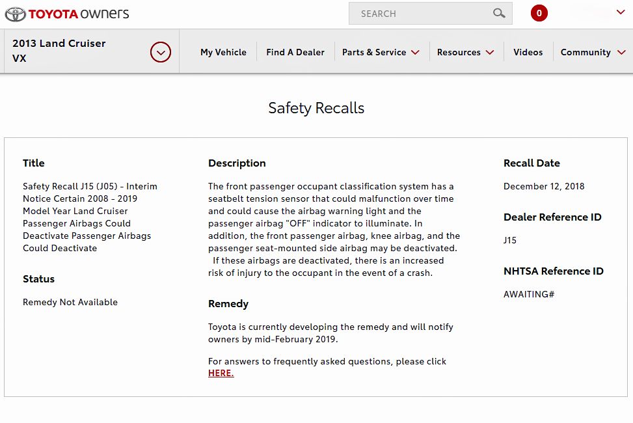Select the Parts & Service label
This screenshot has width=633, height=423.
374,52
